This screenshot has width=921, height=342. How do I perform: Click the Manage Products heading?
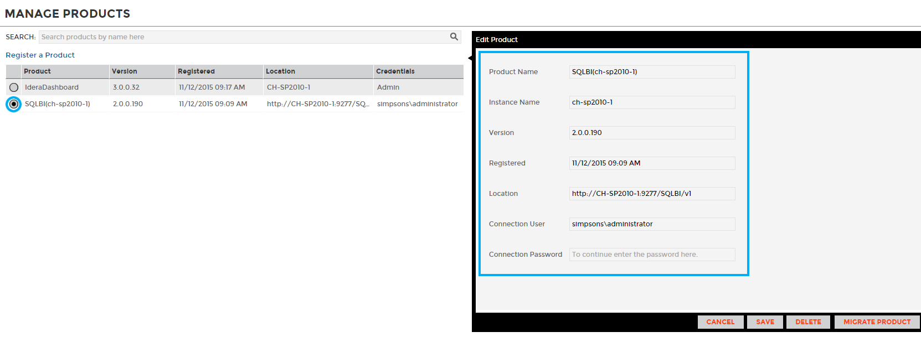(x=68, y=14)
